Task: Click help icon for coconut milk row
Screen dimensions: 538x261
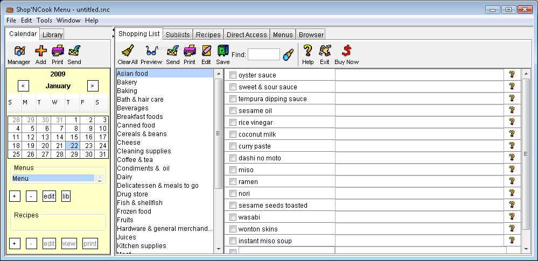Action: (512, 134)
